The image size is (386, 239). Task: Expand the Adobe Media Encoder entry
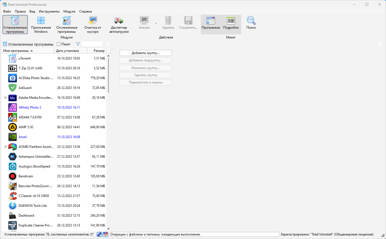click(6, 97)
